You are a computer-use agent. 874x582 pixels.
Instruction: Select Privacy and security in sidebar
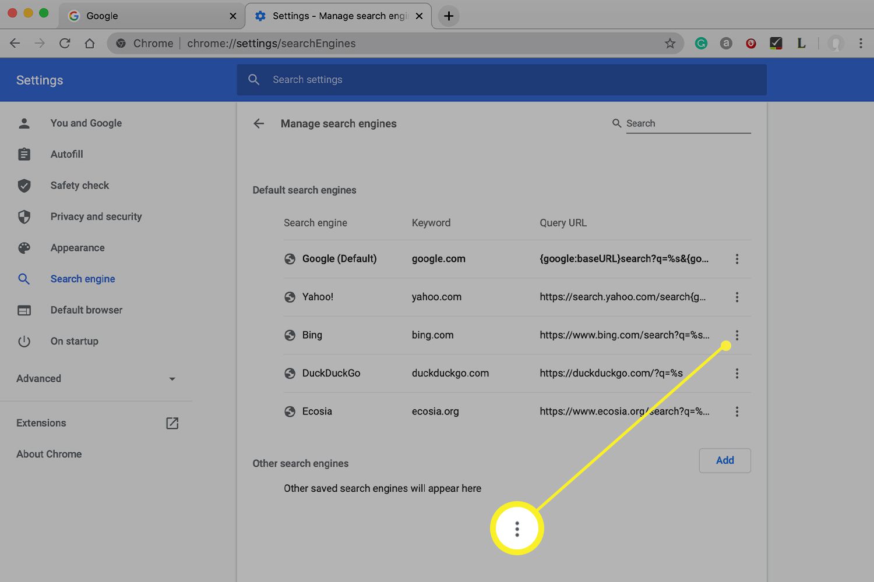[x=96, y=217]
